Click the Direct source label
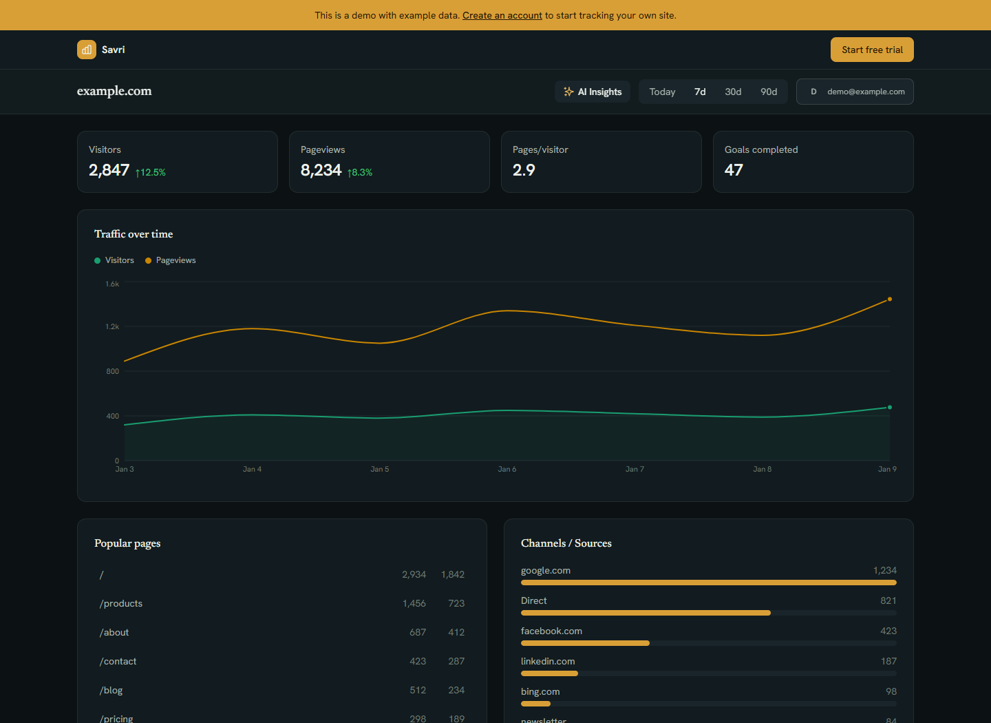 (534, 600)
